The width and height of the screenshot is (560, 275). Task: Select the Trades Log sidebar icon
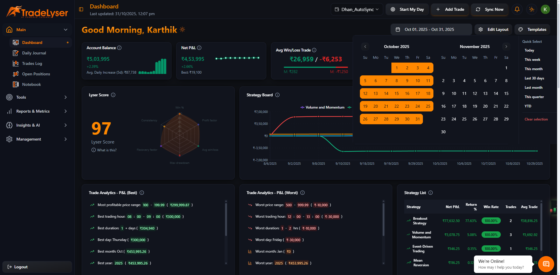[15, 63]
